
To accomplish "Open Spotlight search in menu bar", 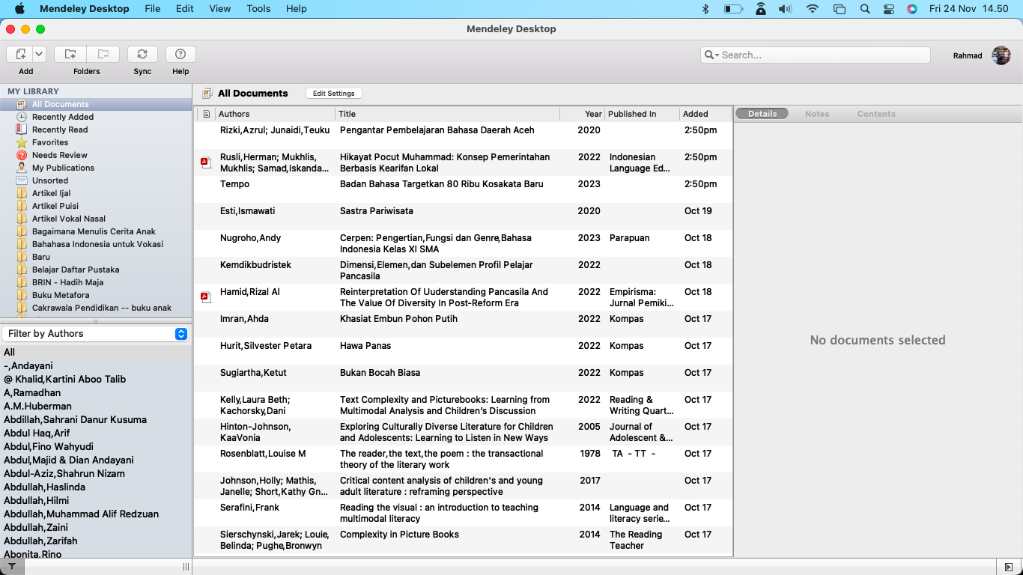I will point(865,9).
